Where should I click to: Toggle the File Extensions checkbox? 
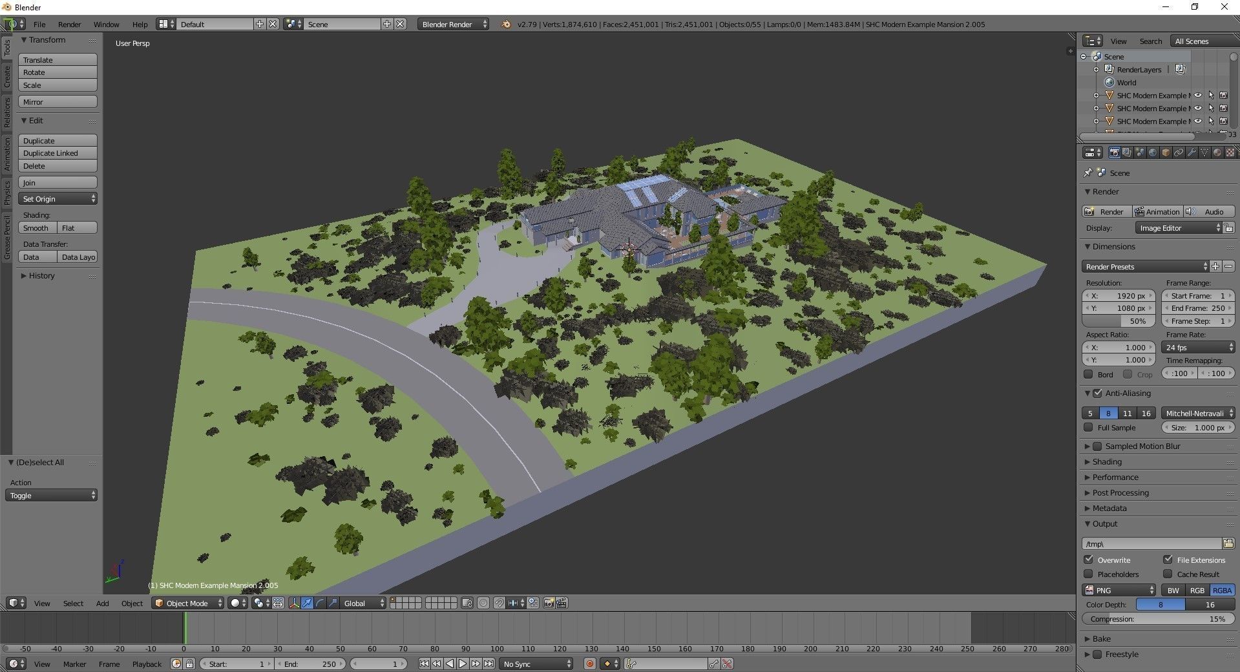point(1168,560)
